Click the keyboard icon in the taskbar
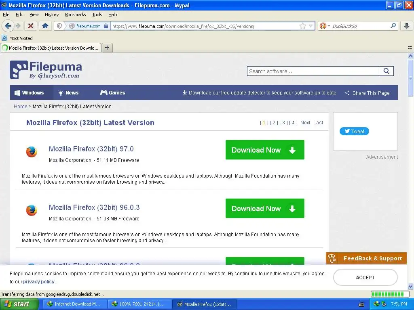This screenshot has width=414, height=310. (361, 304)
